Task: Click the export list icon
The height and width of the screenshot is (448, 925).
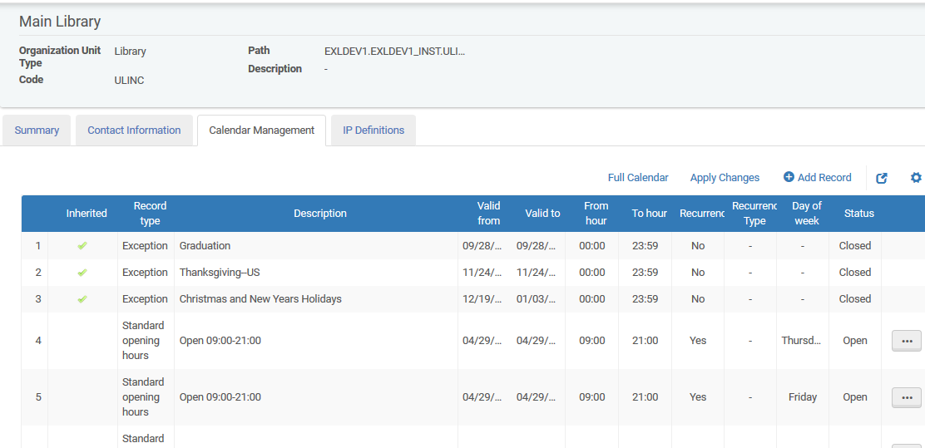Action: pyautogui.click(x=882, y=178)
